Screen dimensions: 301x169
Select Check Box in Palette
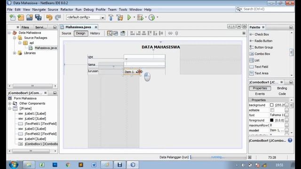coord(259,34)
